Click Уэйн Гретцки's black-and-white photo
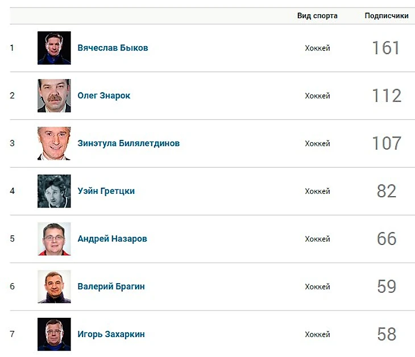The height and width of the screenshot is (357, 415). 54,191
